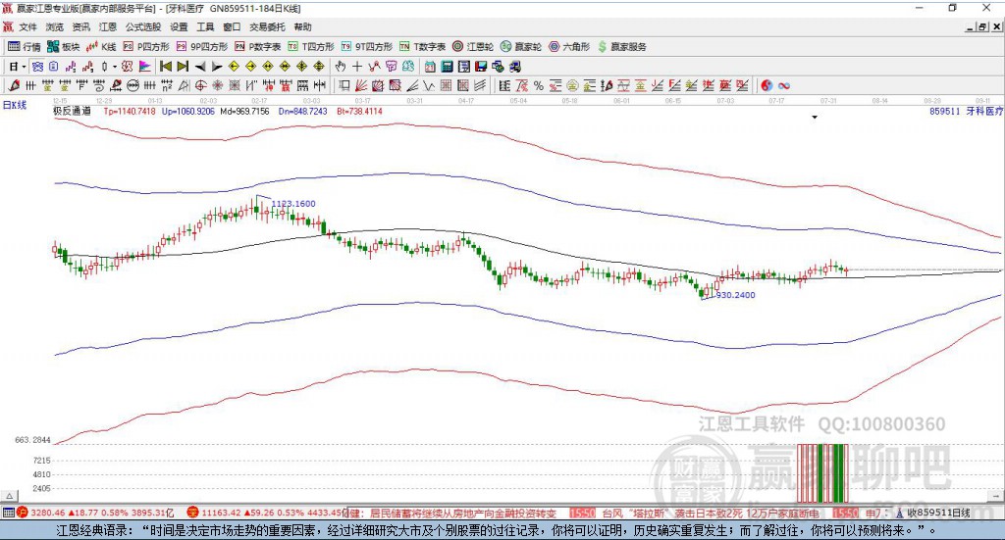Image resolution: width=1005 pixels, height=540 pixels.
Task: Click the 极反通道 indicator label
Action: click(x=73, y=112)
